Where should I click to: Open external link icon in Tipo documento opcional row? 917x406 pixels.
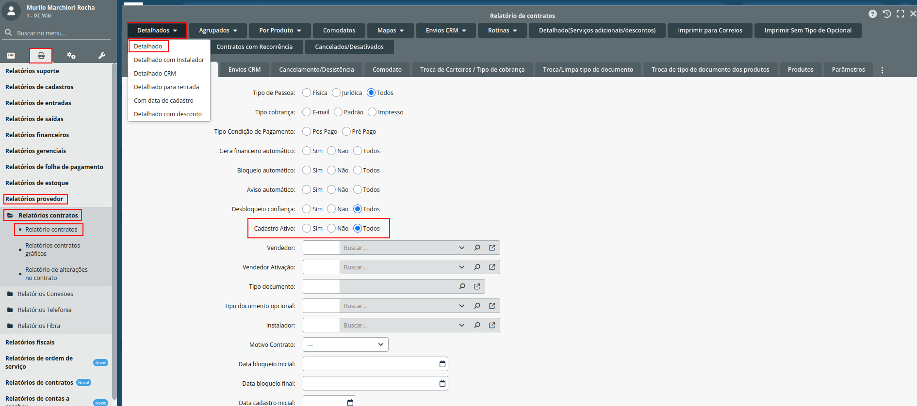[x=492, y=306]
